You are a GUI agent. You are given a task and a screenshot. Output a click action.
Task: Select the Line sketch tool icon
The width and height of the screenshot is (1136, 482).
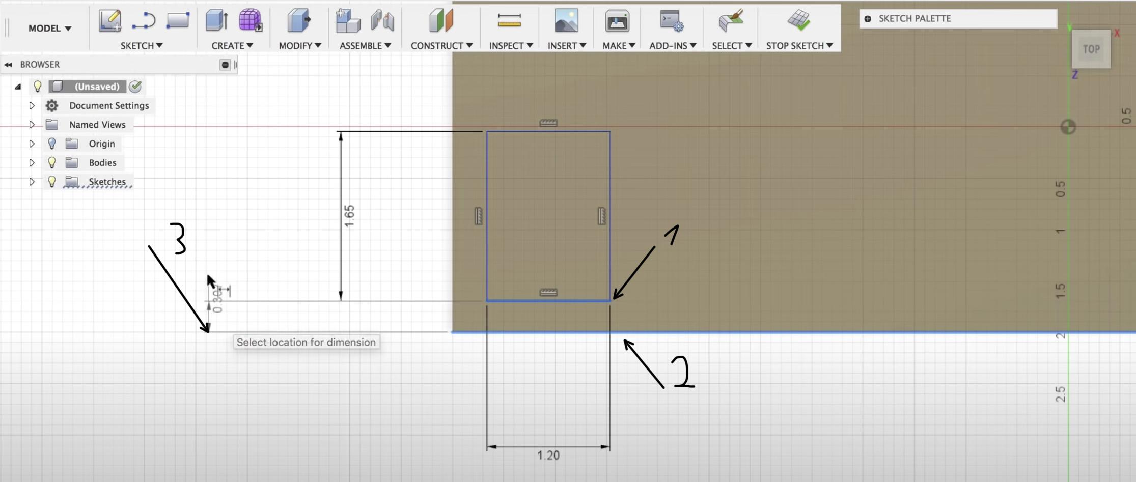144,21
